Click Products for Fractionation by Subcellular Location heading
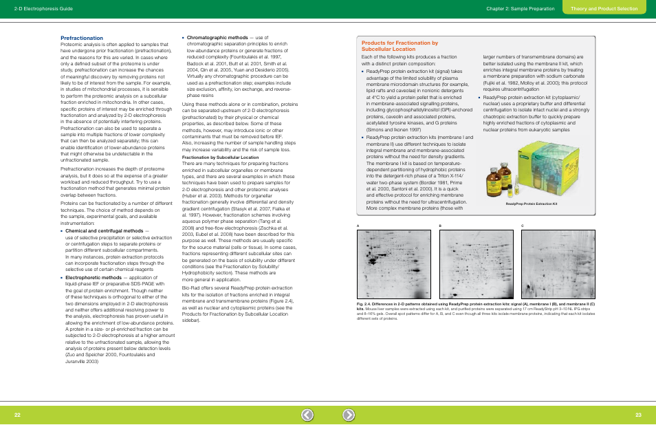656x425 pixels. click(x=400, y=45)
